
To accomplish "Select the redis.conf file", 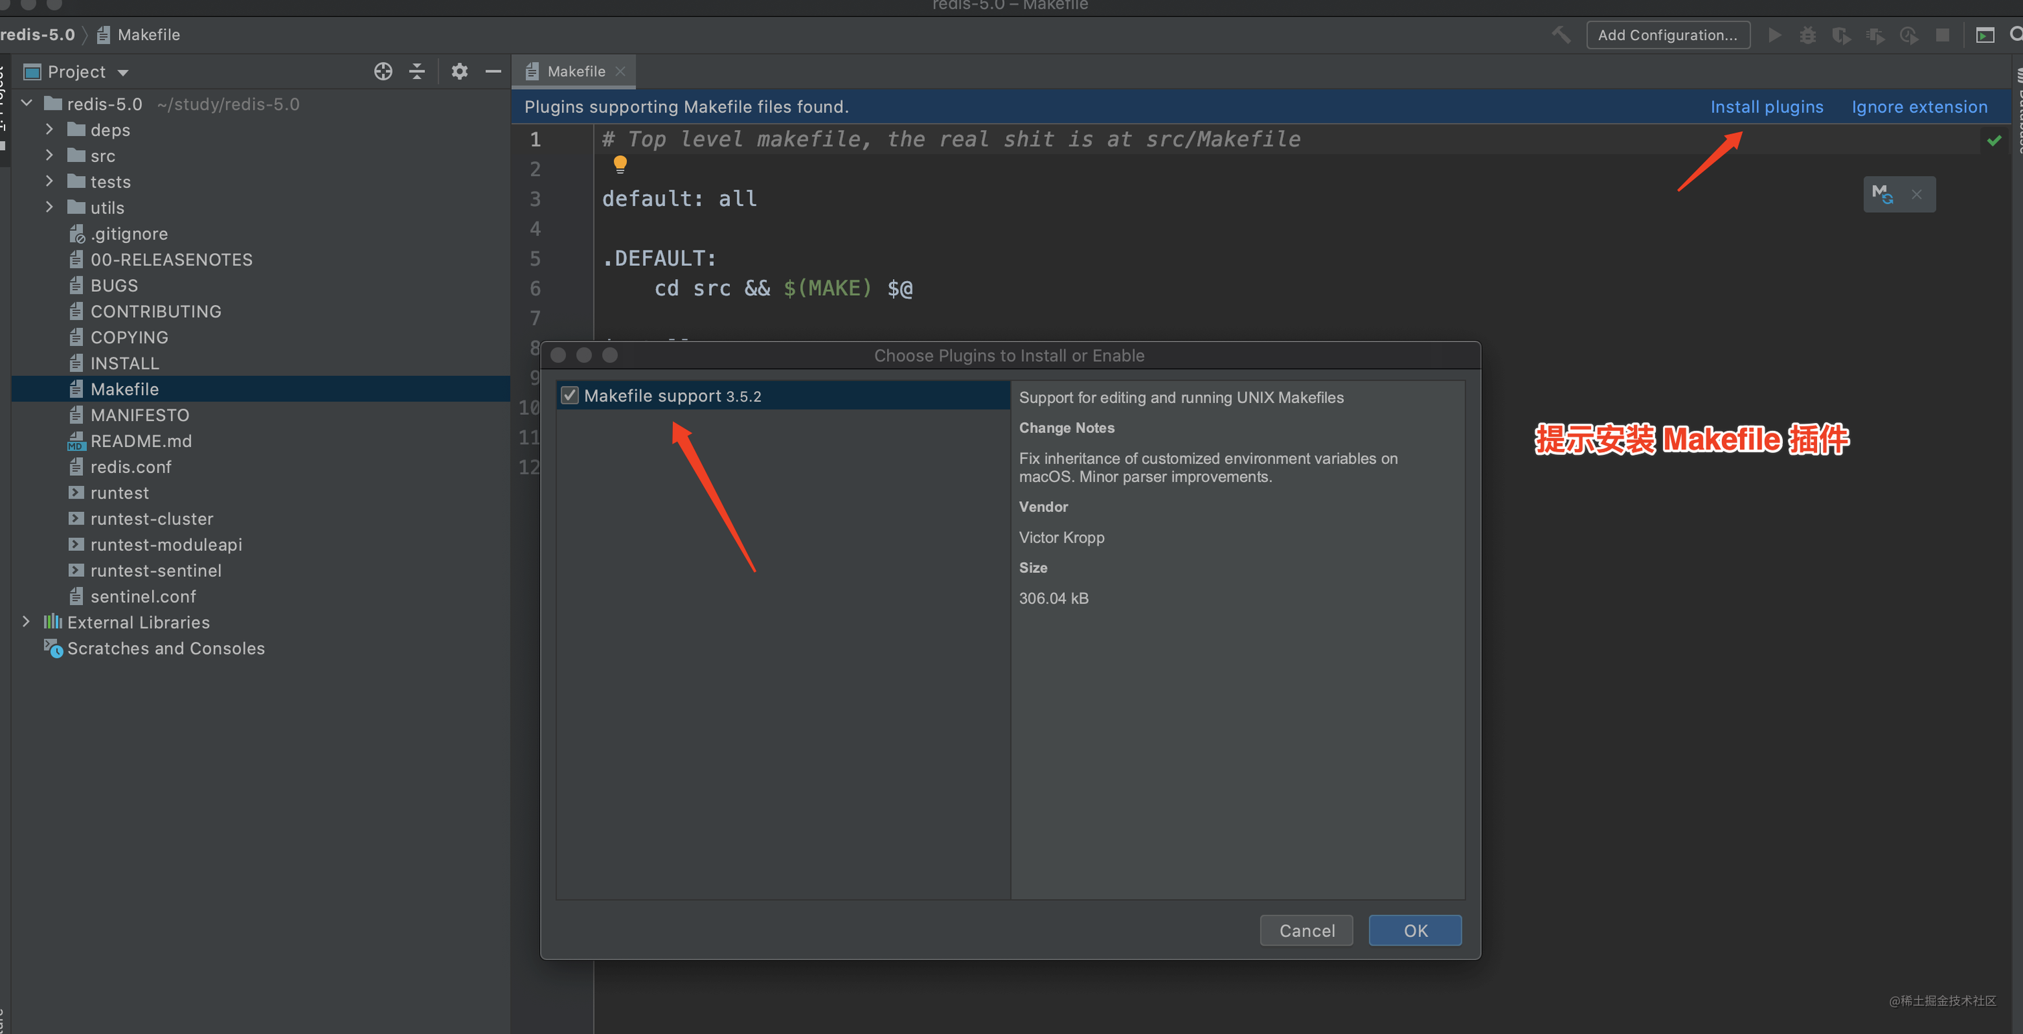I will (x=261, y=466).
